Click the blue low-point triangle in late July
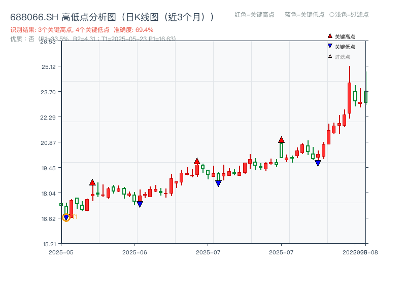Viewport: 406px width, 304px height. [x=317, y=163]
